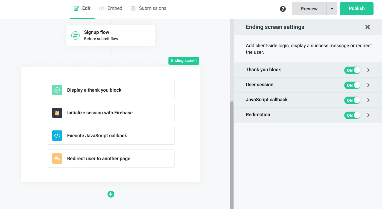Click the green plus add-step icon
The height and width of the screenshot is (209, 382).
pos(111,194)
